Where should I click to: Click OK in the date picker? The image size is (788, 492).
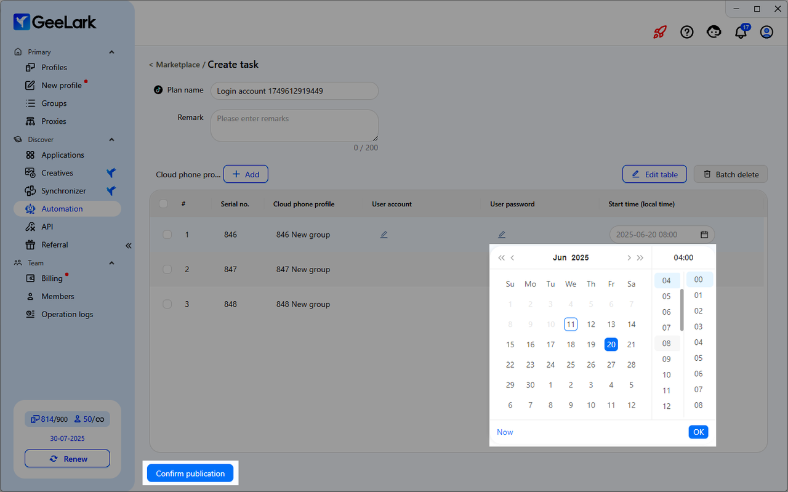pos(698,432)
